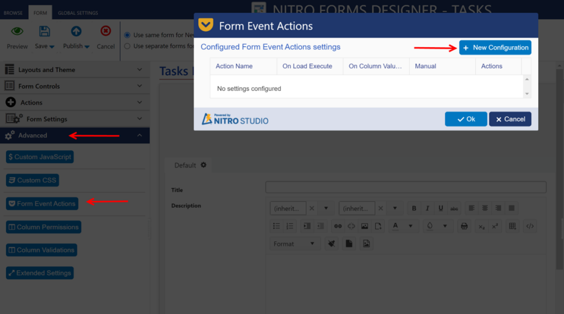
Task: Toggle bold in the Description editor
Action: (x=414, y=208)
